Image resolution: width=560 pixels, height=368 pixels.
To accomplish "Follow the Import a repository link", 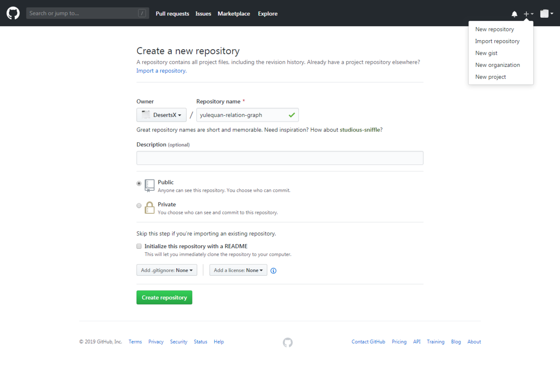I will [x=161, y=71].
